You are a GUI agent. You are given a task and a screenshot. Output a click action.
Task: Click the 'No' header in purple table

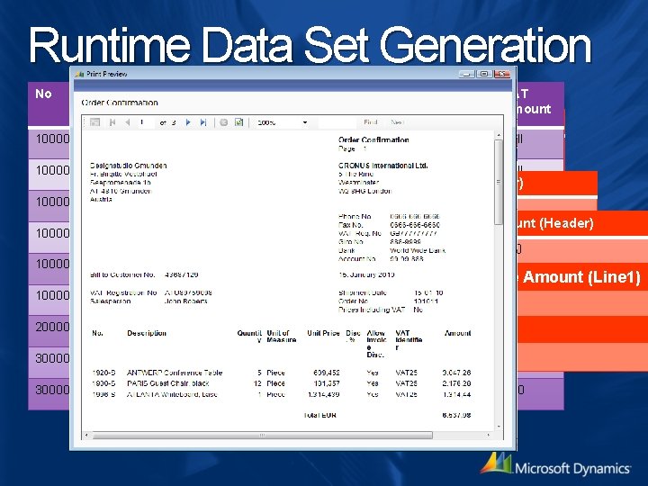[x=43, y=94]
